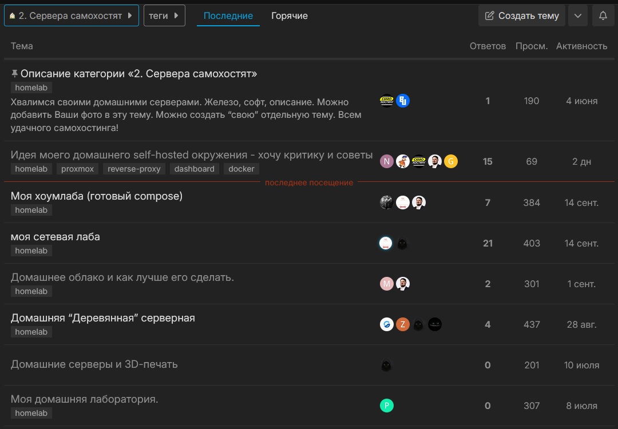
Task: Click the proxmox tag
Action: click(x=77, y=169)
